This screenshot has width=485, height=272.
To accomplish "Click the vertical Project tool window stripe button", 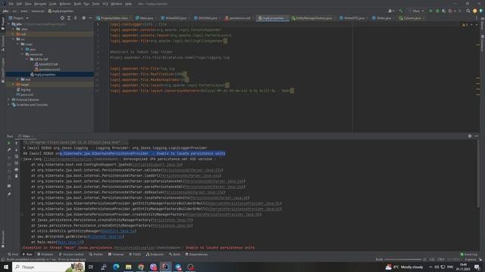I will pos(3,23).
